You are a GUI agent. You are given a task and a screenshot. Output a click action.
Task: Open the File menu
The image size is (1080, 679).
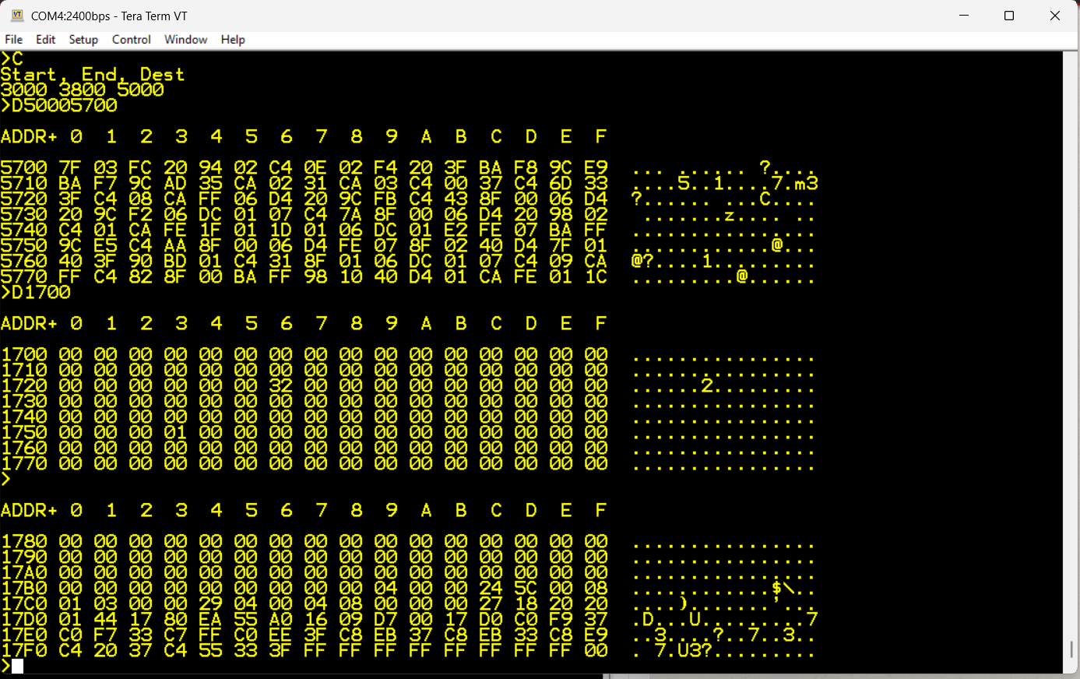(x=14, y=40)
